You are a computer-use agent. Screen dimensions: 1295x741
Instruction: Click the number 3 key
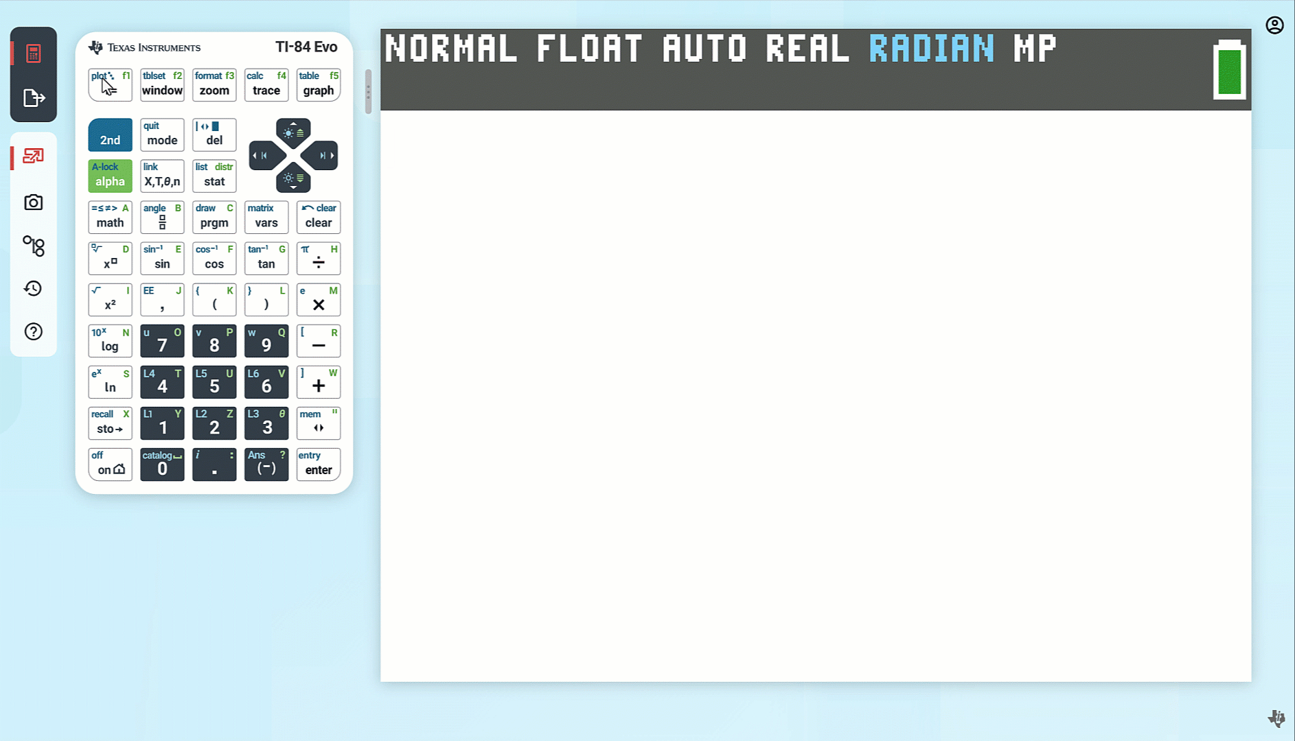(266, 423)
